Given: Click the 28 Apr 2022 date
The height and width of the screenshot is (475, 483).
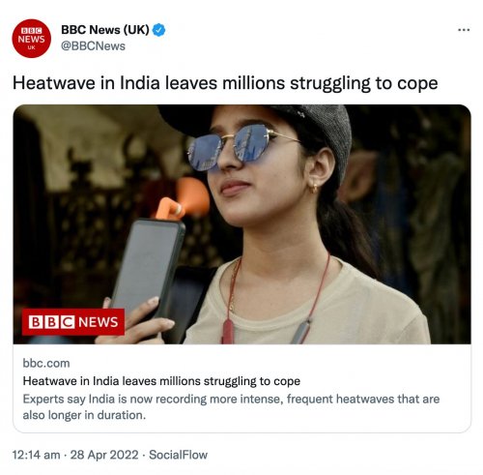Looking at the screenshot, I should [x=104, y=455].
